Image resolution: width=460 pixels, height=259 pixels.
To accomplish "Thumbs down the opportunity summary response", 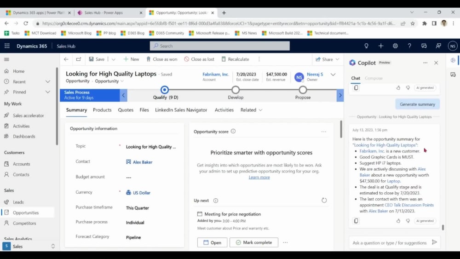I will [408, 220].
